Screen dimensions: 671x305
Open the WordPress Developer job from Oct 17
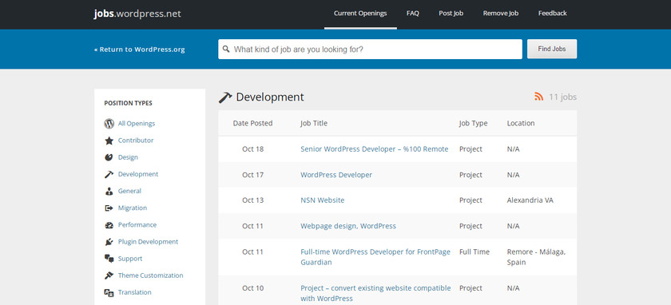click(x=336, y=175)
